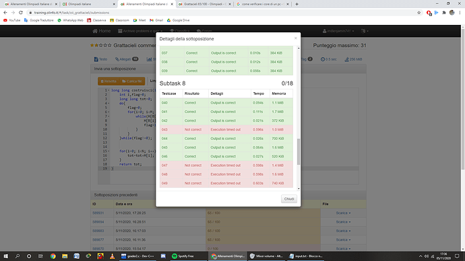Image resolution: width=465 pixels, height=261 pixels.
Task: Bookmark this page with the star icon
Action: (418, 13)
